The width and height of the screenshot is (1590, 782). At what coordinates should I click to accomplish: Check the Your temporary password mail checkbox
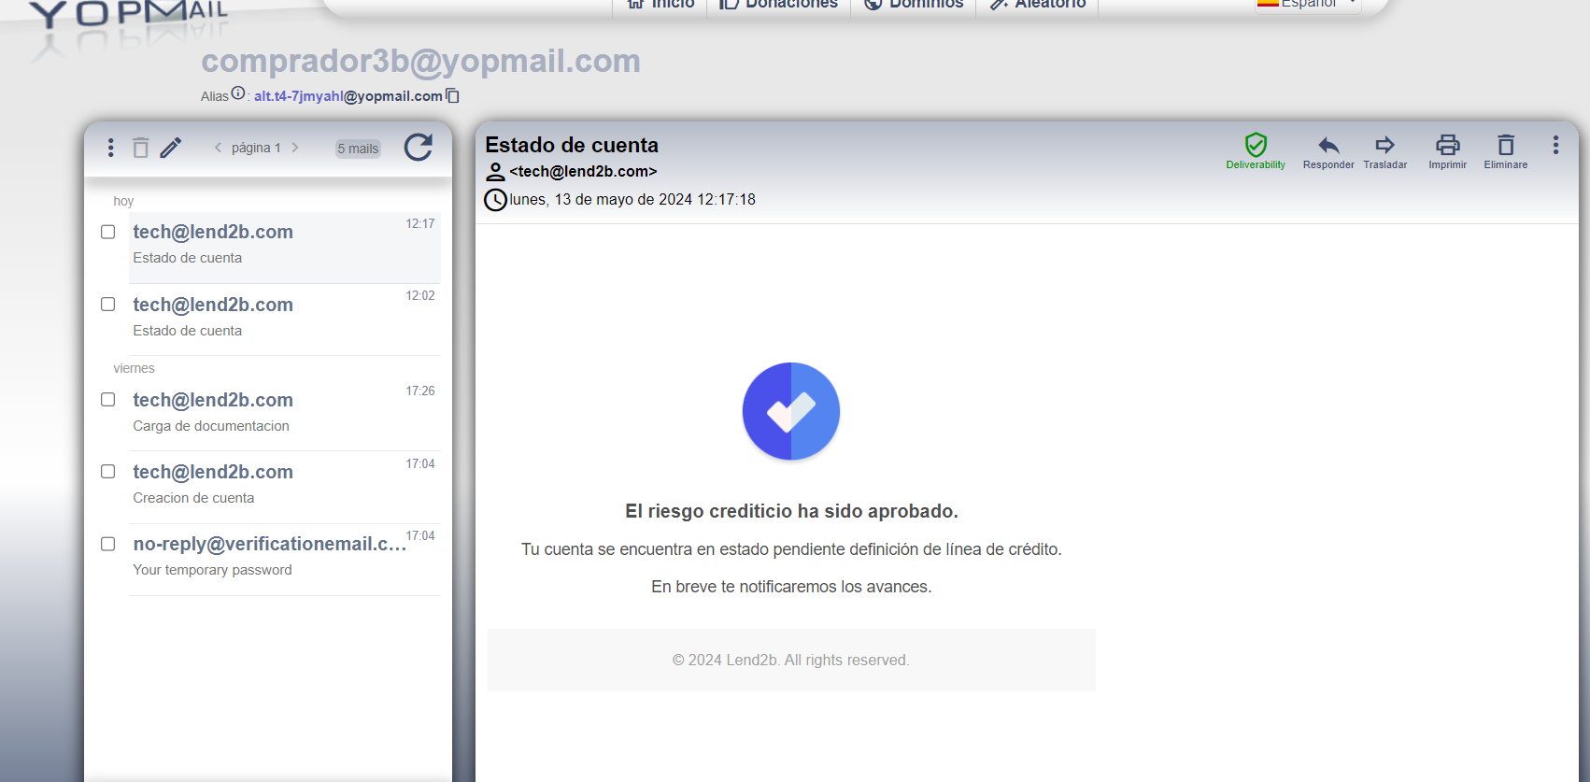[x=108, y=544]
